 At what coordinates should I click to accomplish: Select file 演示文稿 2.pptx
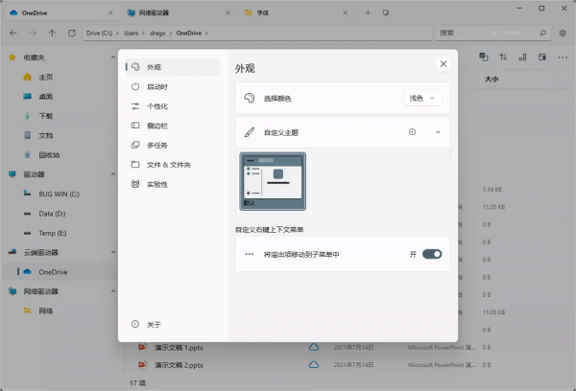pyautogui.click(x=179, y=365)
